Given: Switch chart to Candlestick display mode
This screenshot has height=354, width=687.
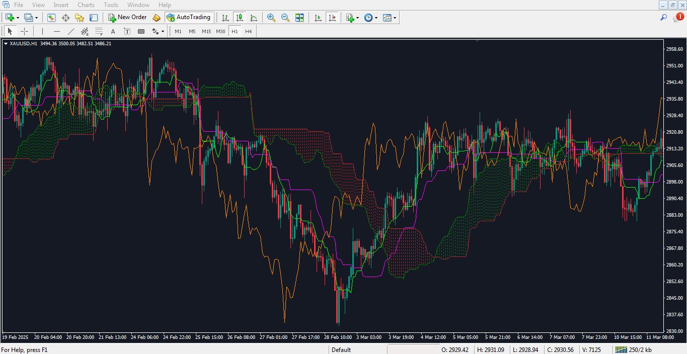Looking at the screenshot, I should (240, 17).
